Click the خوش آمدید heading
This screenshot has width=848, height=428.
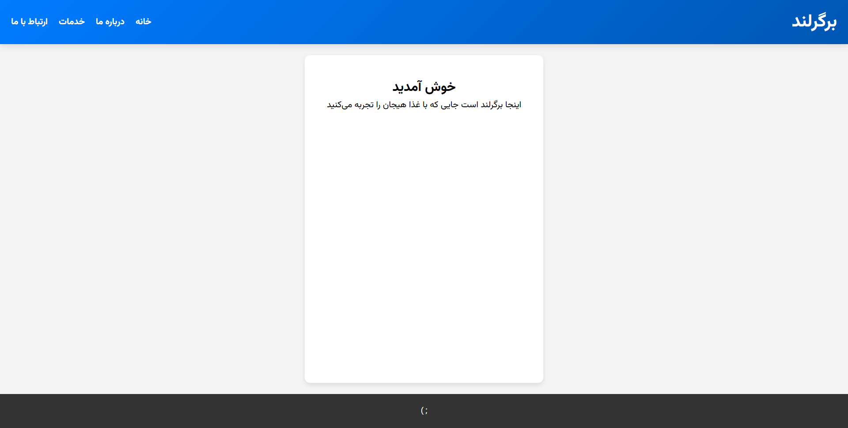coord(424,87)
